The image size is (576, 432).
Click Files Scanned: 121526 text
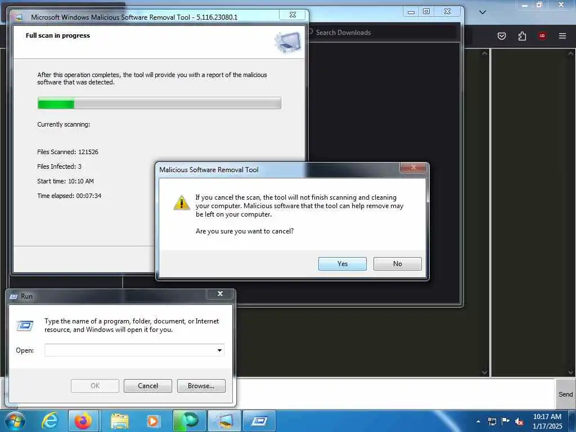click(x=67, y=152)
